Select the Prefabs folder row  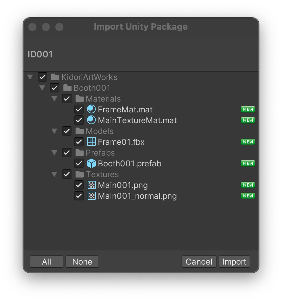pyautogui.click(x=100, y=153)
